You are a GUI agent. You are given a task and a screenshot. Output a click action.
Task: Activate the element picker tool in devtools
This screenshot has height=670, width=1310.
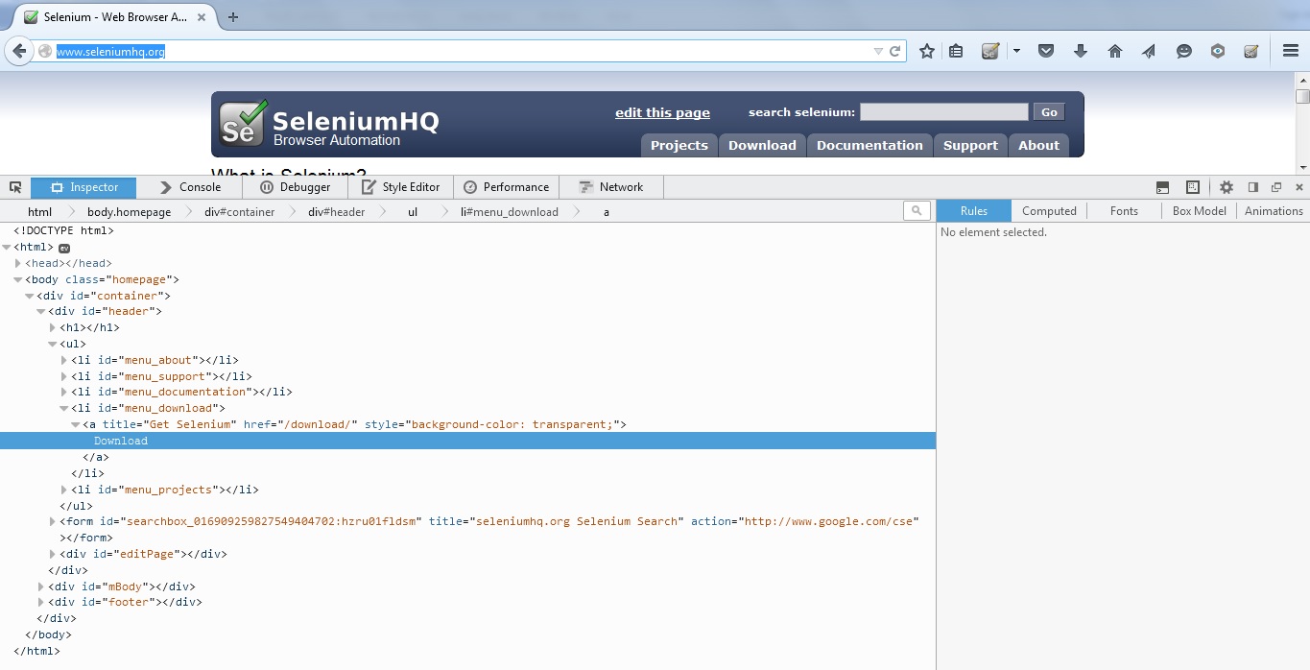point(15,187)
